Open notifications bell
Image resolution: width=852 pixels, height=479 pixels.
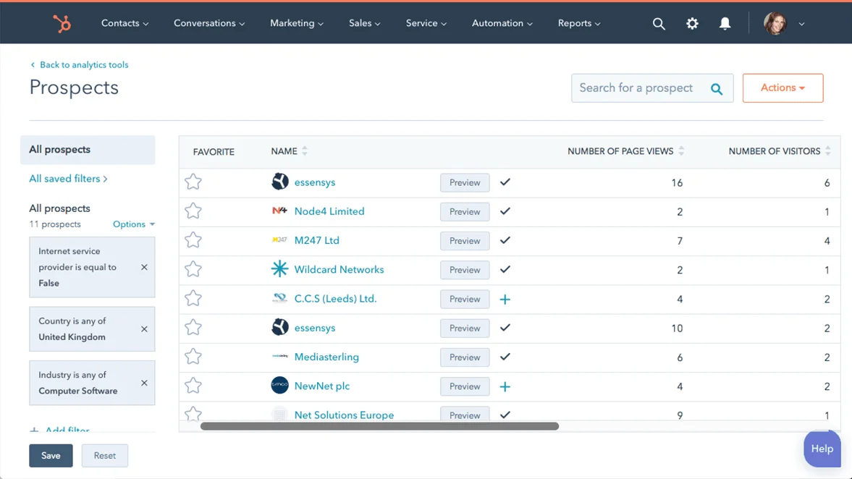click(x=725, y=24)
